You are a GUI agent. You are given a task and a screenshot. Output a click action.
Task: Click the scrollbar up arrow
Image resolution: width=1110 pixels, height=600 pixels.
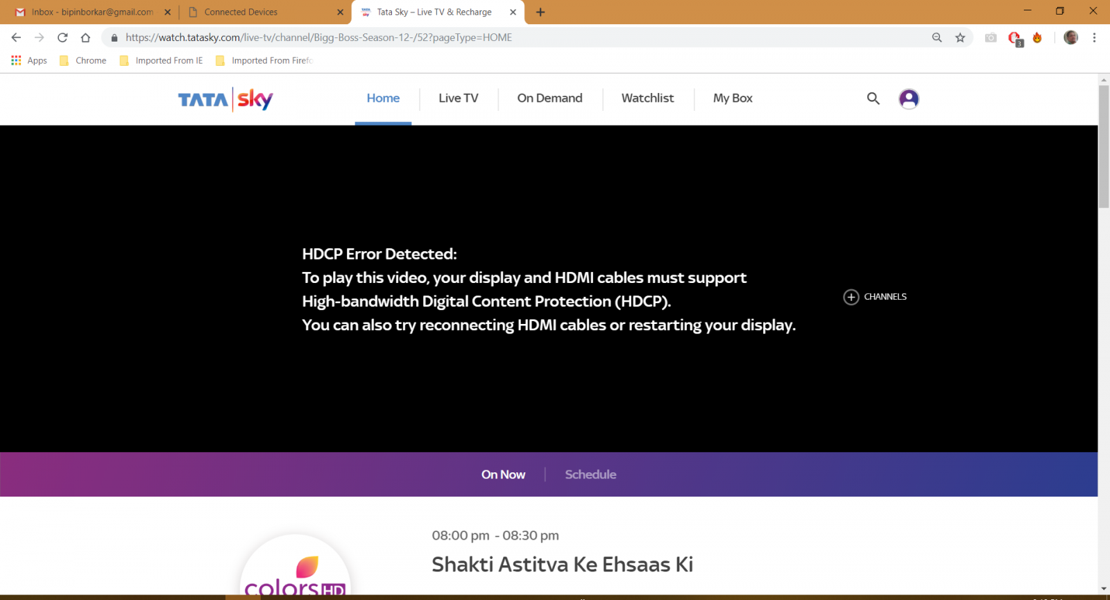tap(1104, 80)
